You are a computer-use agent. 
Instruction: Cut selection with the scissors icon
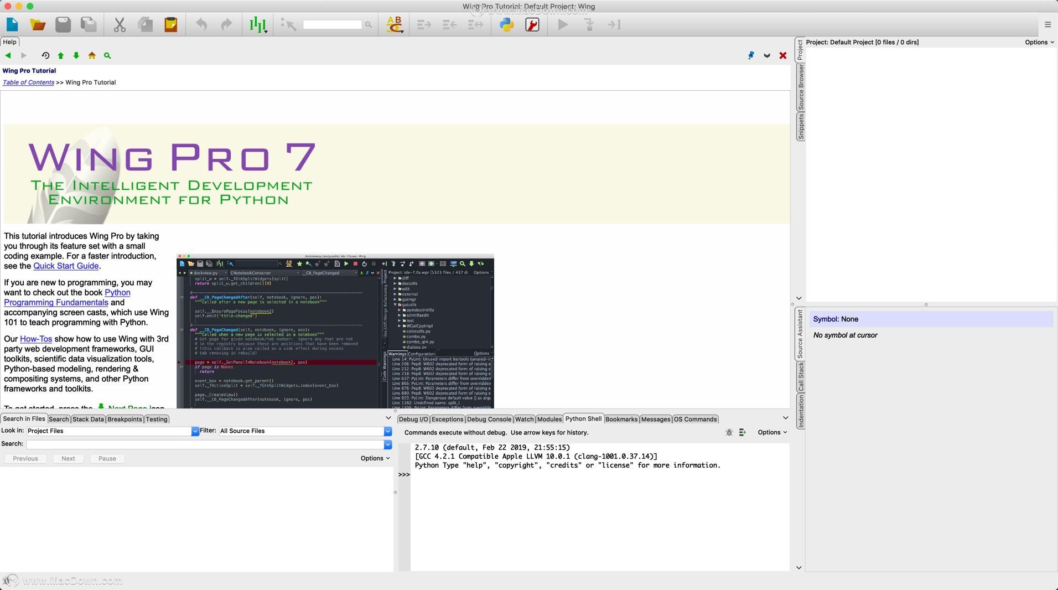(x=120, y=24)
